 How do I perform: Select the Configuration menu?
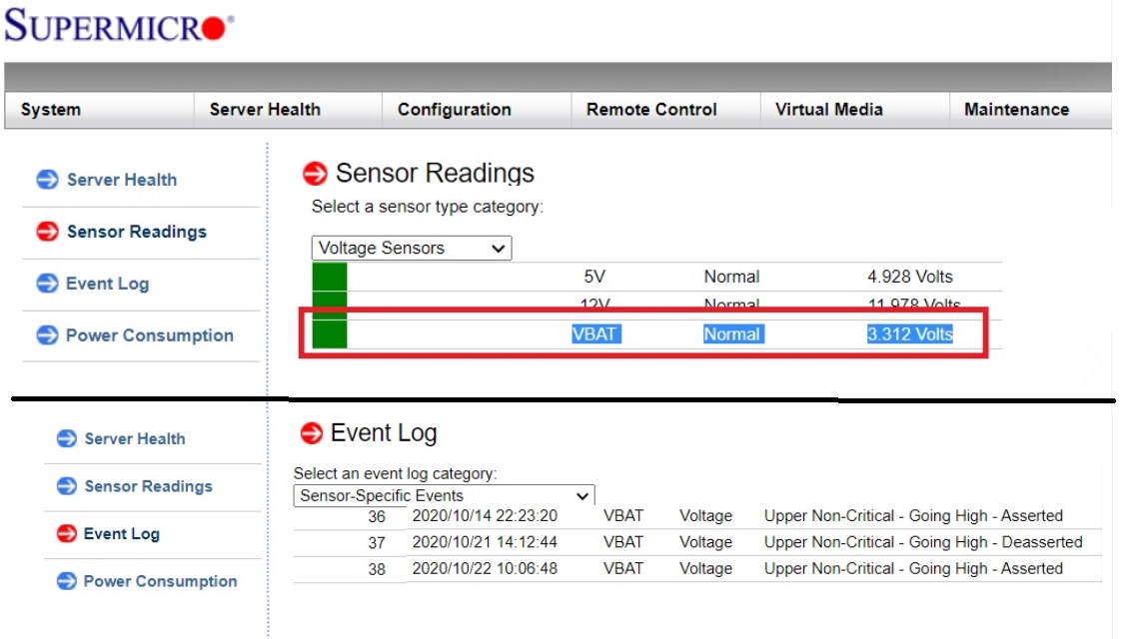pos(454,110)
